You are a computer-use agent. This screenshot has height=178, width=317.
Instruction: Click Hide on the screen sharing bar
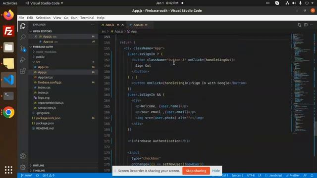pos(216,171)
